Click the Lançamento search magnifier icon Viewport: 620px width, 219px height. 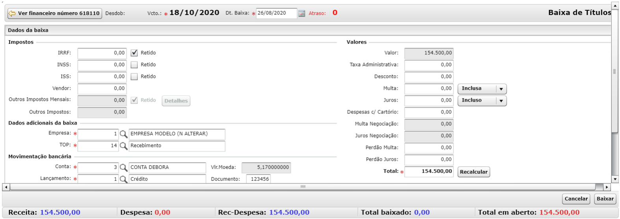click(123, 179)
